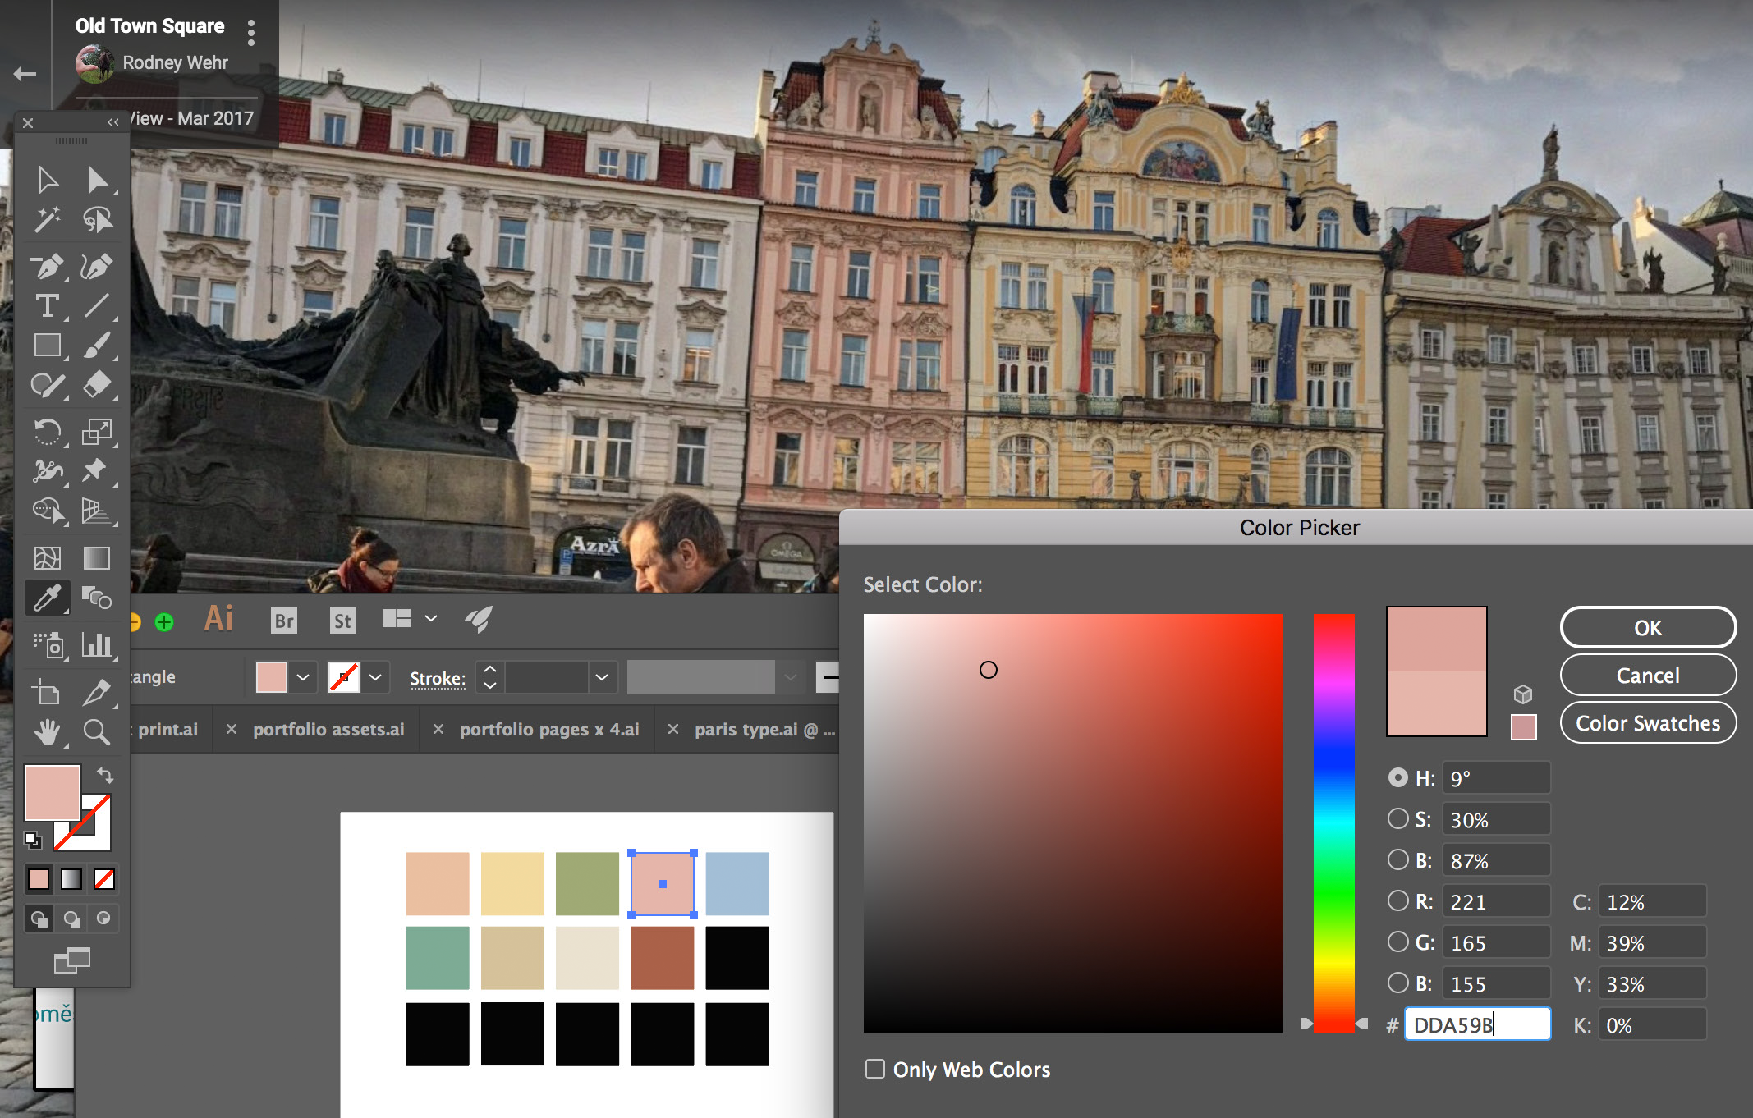Image resolution: width=1753 pixels, height=1118 pixels.
Task: Click the Bridge (Br) icon
Action: coord(283,621)
